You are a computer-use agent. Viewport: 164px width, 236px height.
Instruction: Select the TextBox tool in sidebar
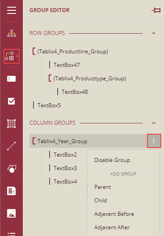pyautogui.click(x=11, y=79)
